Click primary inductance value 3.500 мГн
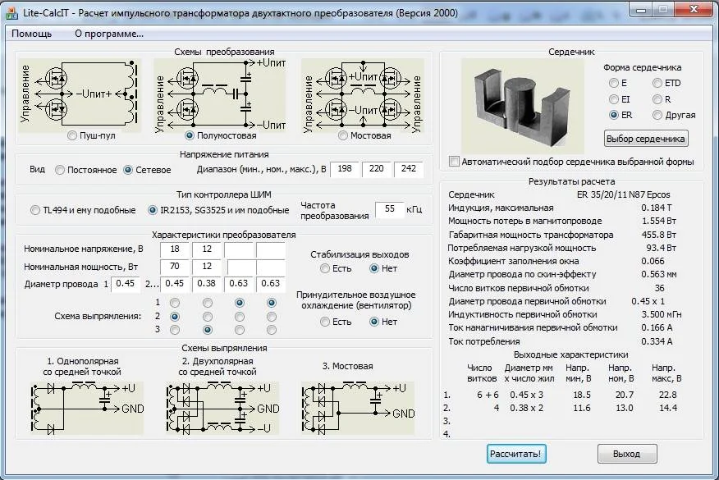 (x=662, y=315)
